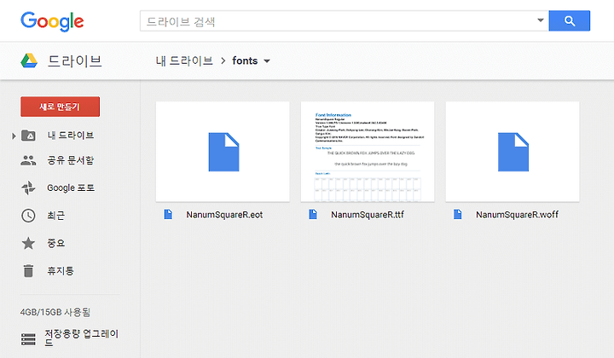Click the blue search magnifier button
614x358 pixels.
pos(570,20)
